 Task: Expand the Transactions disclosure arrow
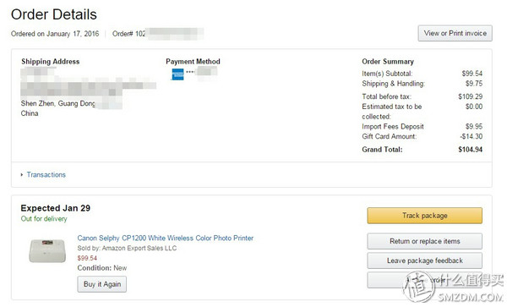point(22,175)
